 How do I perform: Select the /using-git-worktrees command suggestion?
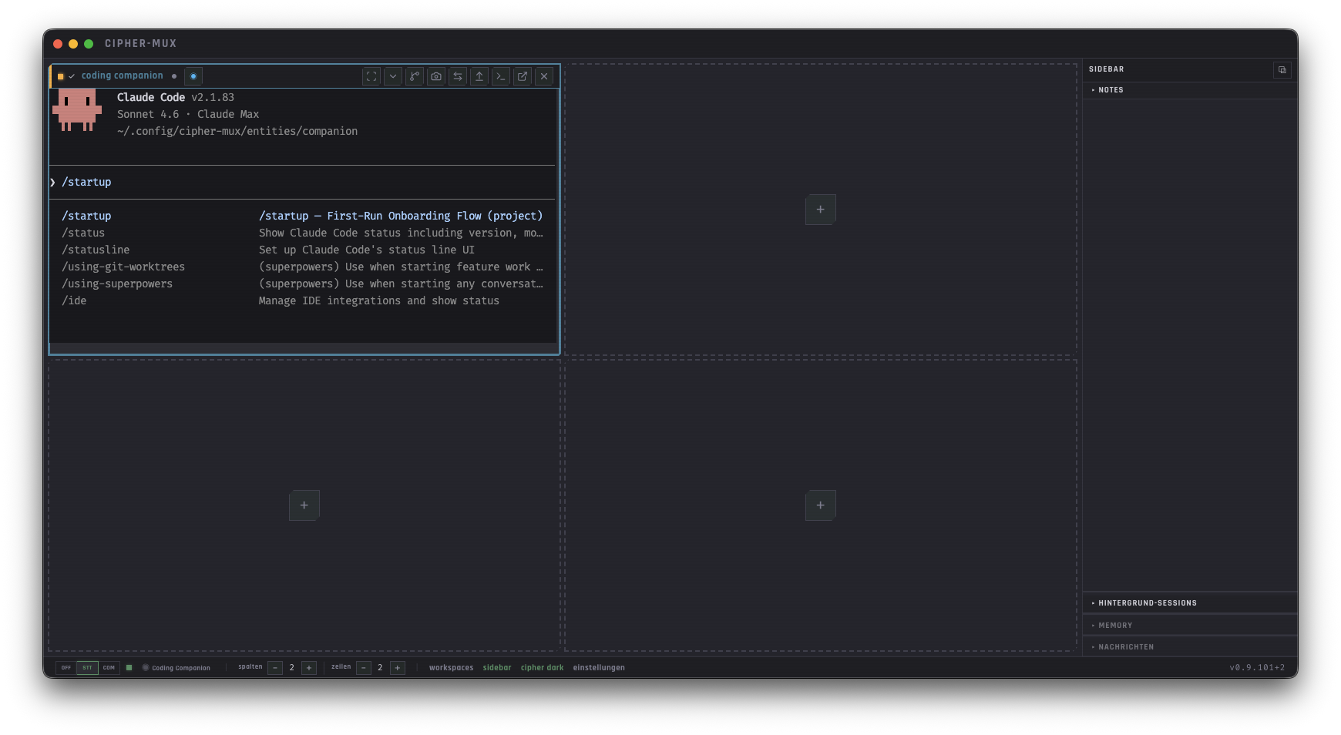[302, 267]
